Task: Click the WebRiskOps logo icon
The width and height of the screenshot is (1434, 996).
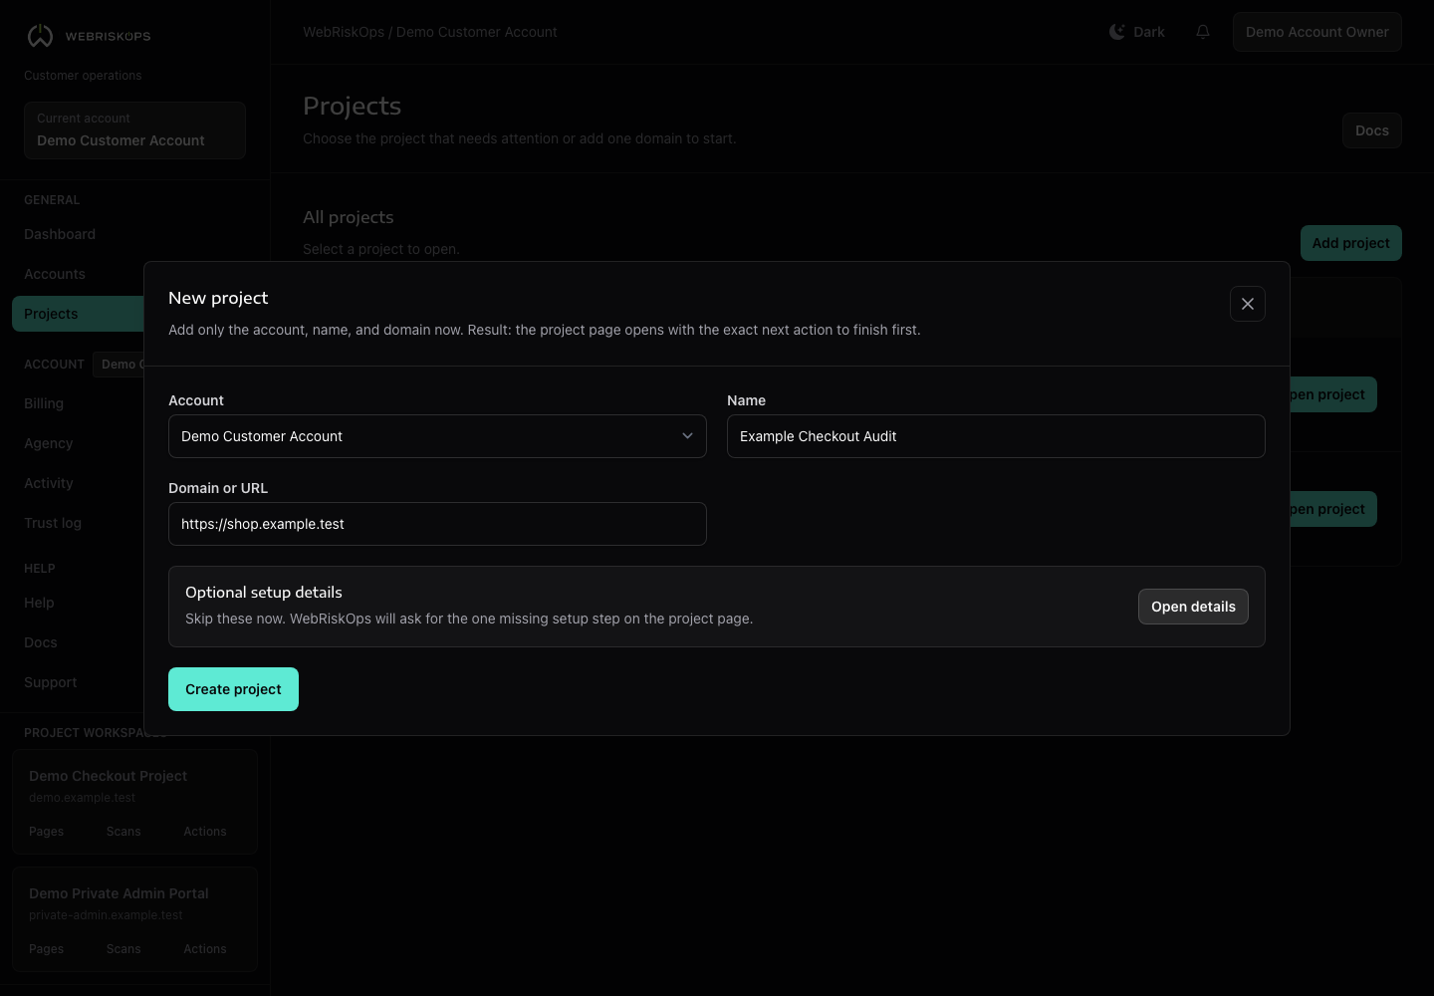Action: click(40, 36)
